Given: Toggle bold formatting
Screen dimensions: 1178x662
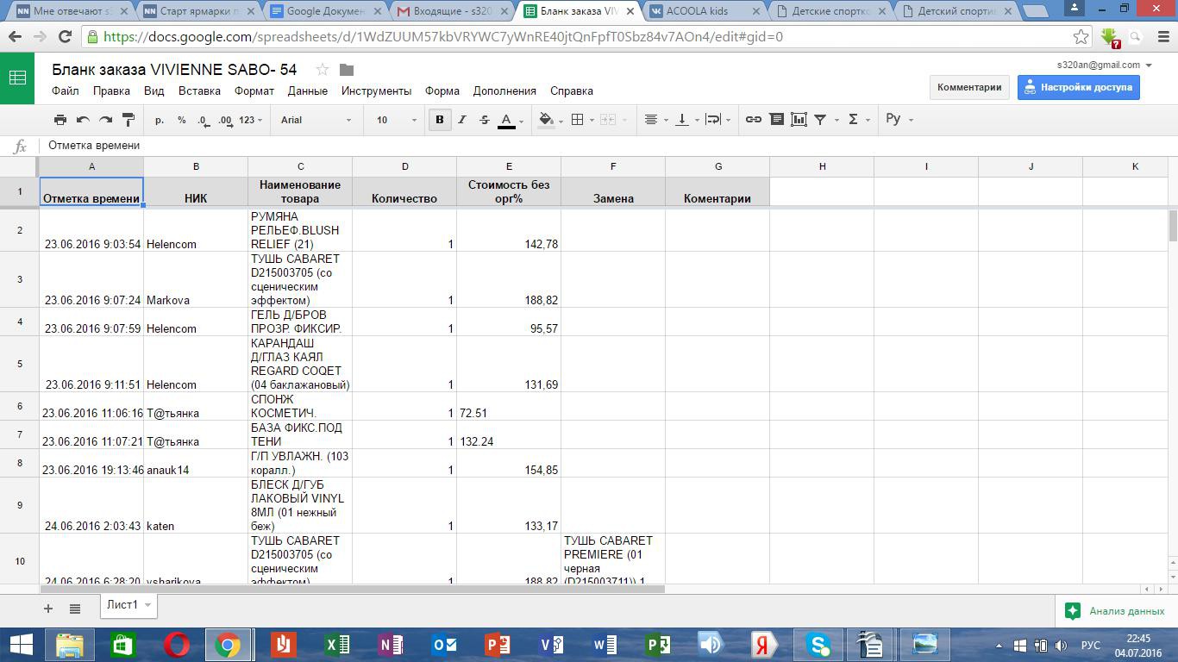Looking at the screenshot, I should (440, 120).
